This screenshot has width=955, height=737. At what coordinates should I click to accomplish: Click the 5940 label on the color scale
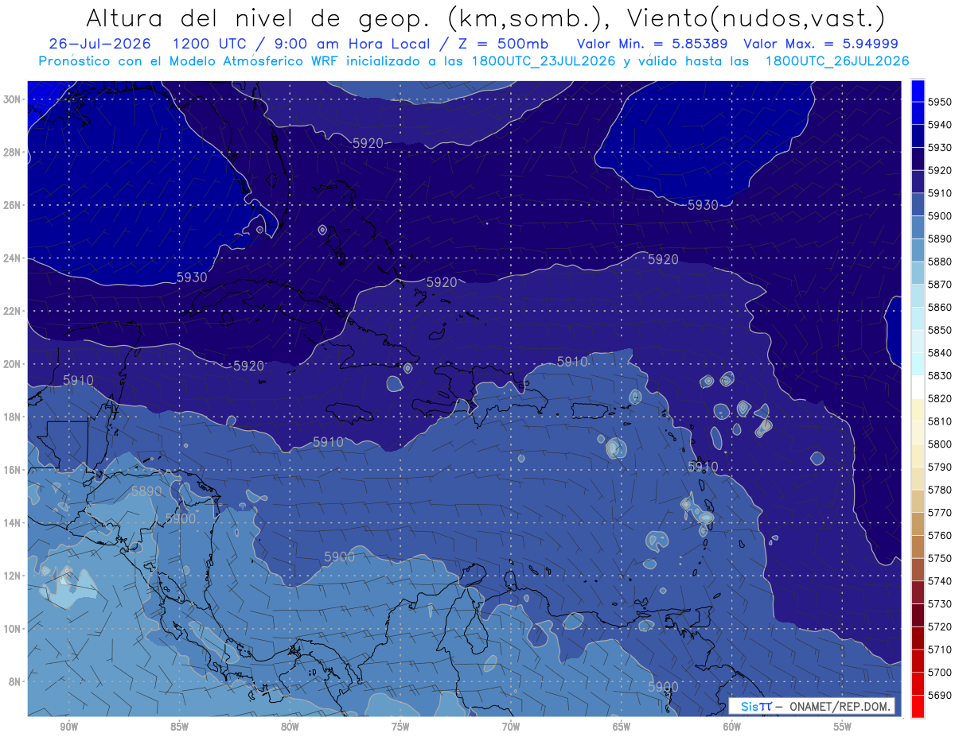click(x=939, y=125)
